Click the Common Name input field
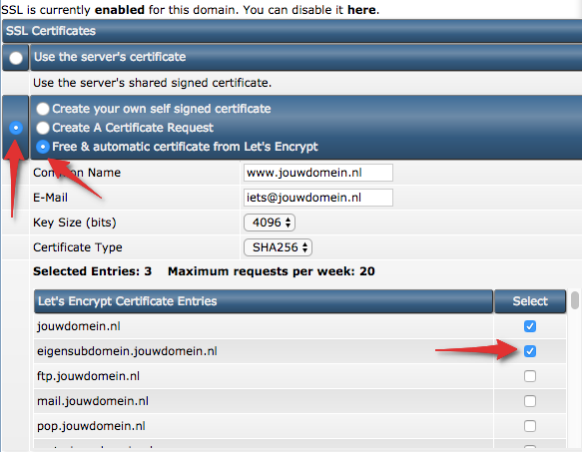The image size is (582, 452). [x=318, y=173]
